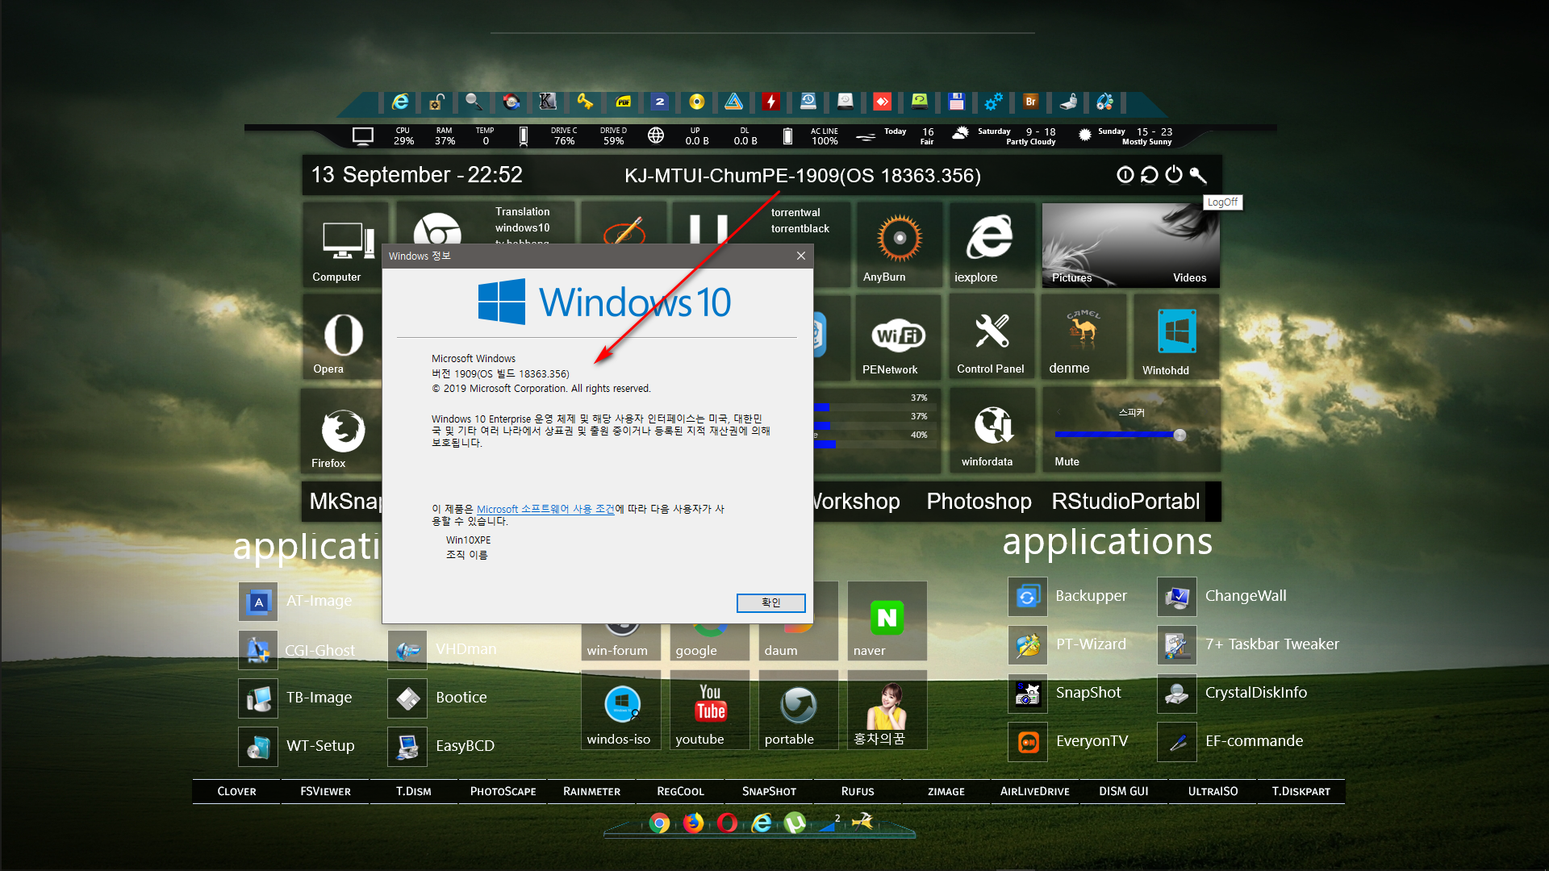Viewport: 1549px width, 871px height.
Task: Open the denme camel tile
Action: coord(1083,337)
